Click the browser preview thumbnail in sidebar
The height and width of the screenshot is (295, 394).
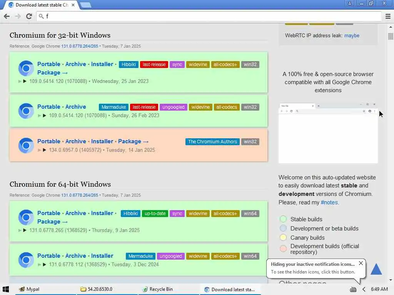coord(328,133)
